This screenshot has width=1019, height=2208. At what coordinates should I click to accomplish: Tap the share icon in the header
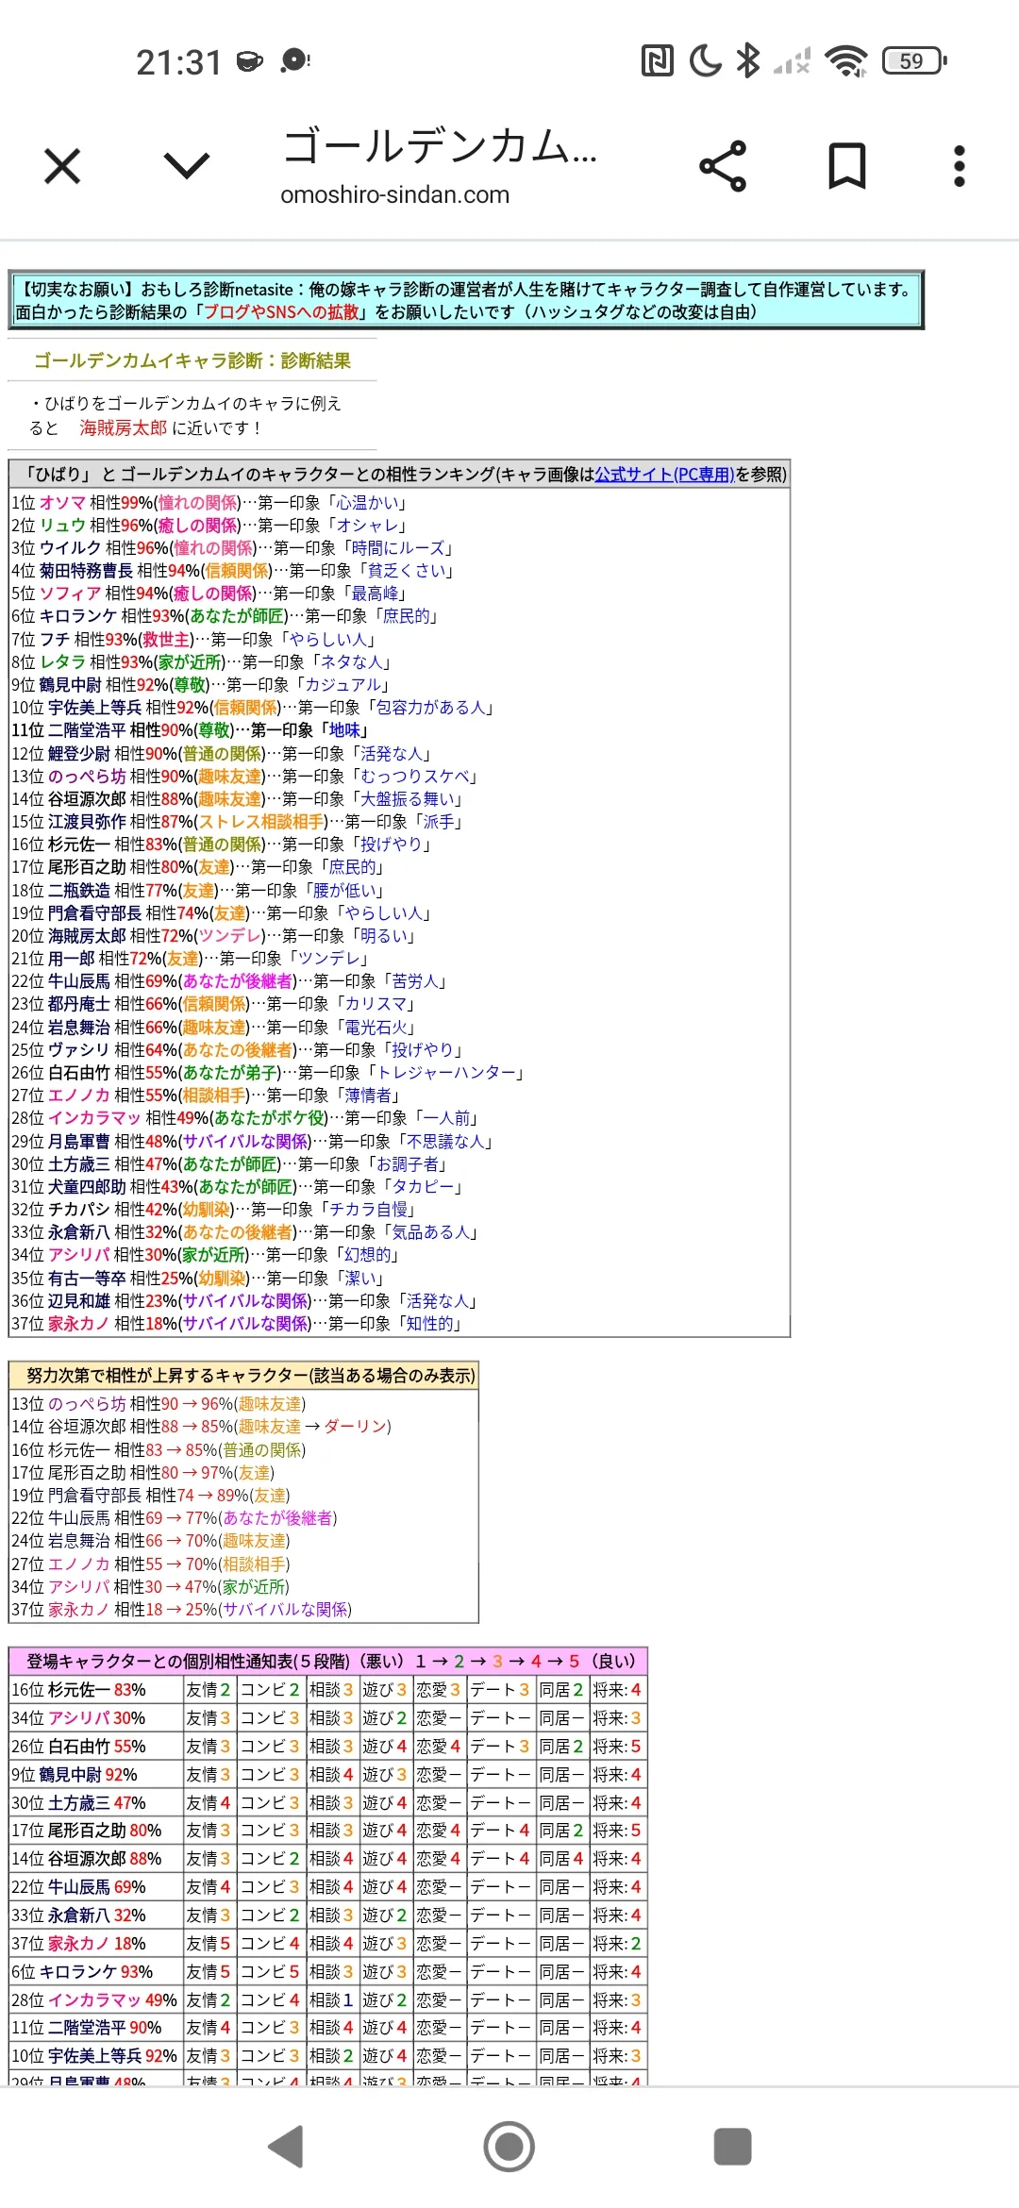tap(723, 167)
